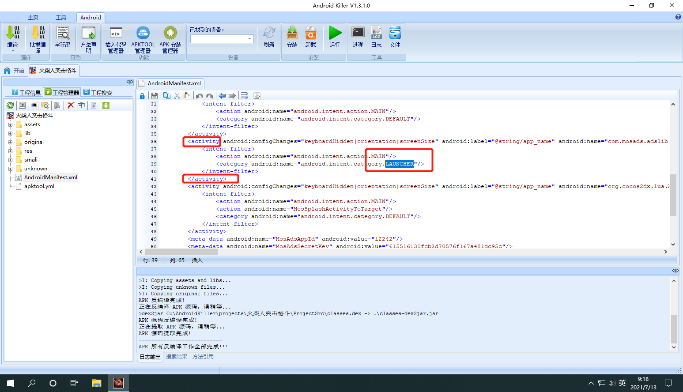Screen dimensions: 683x392
Task: Expand the assets folder node
Action: point(10,124)
